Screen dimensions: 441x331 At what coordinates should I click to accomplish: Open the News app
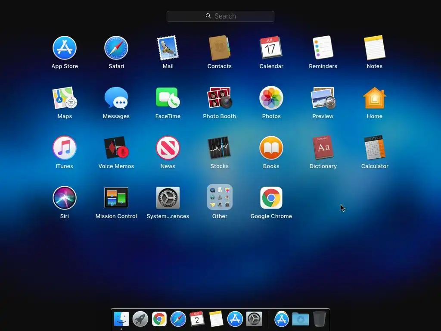pos(168,148)
